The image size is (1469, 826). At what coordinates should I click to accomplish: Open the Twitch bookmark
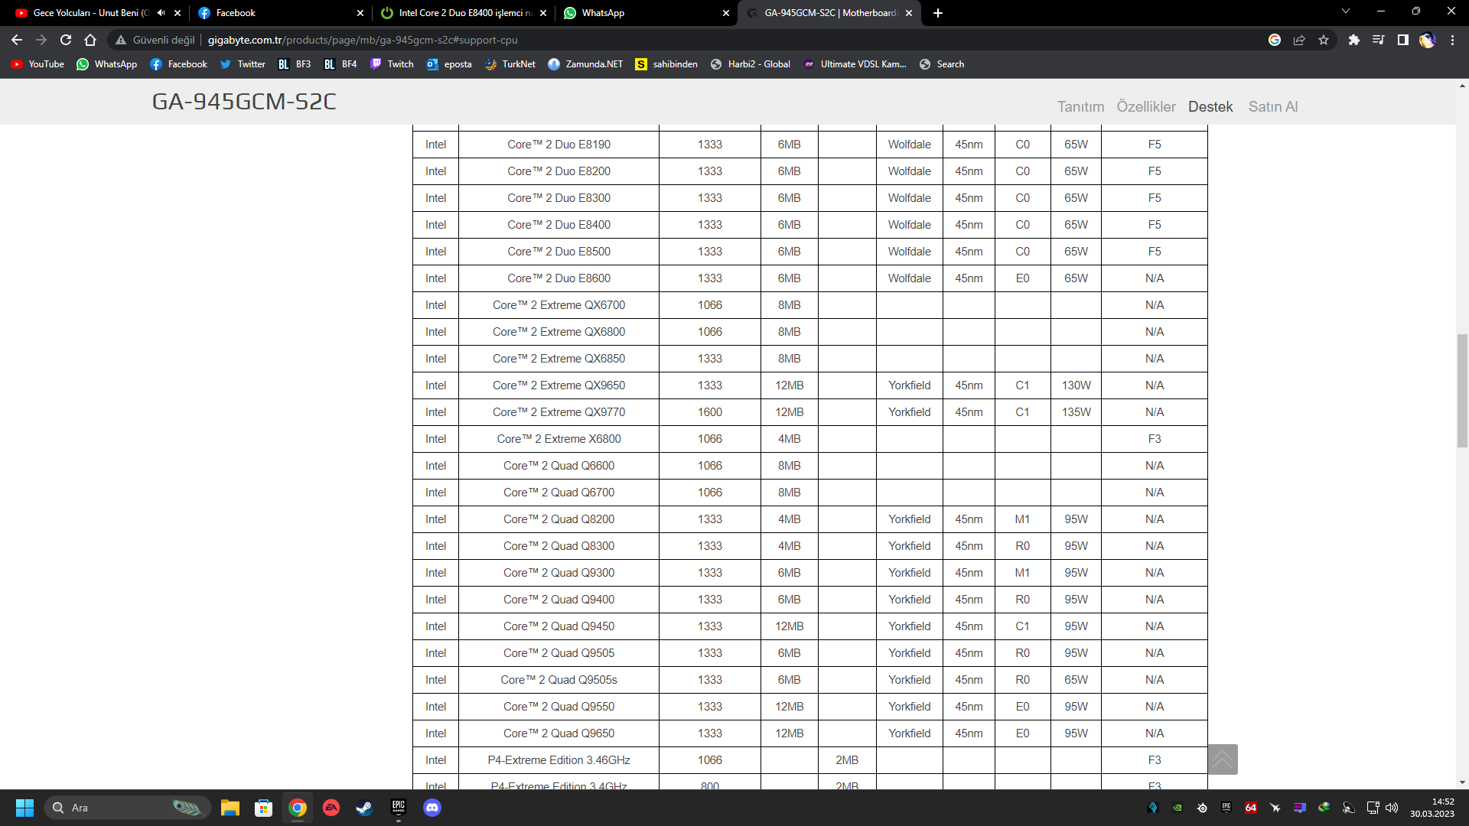coord(392,64)
